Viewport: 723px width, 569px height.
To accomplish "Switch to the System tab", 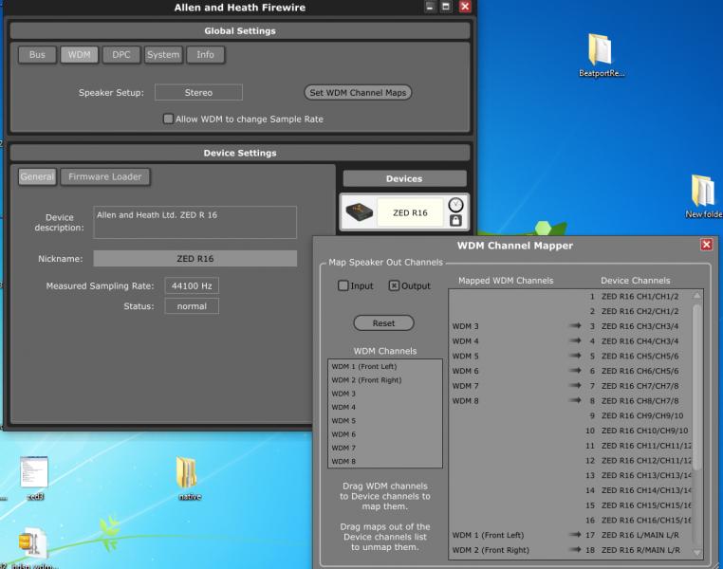I will (x=163, y=54).
